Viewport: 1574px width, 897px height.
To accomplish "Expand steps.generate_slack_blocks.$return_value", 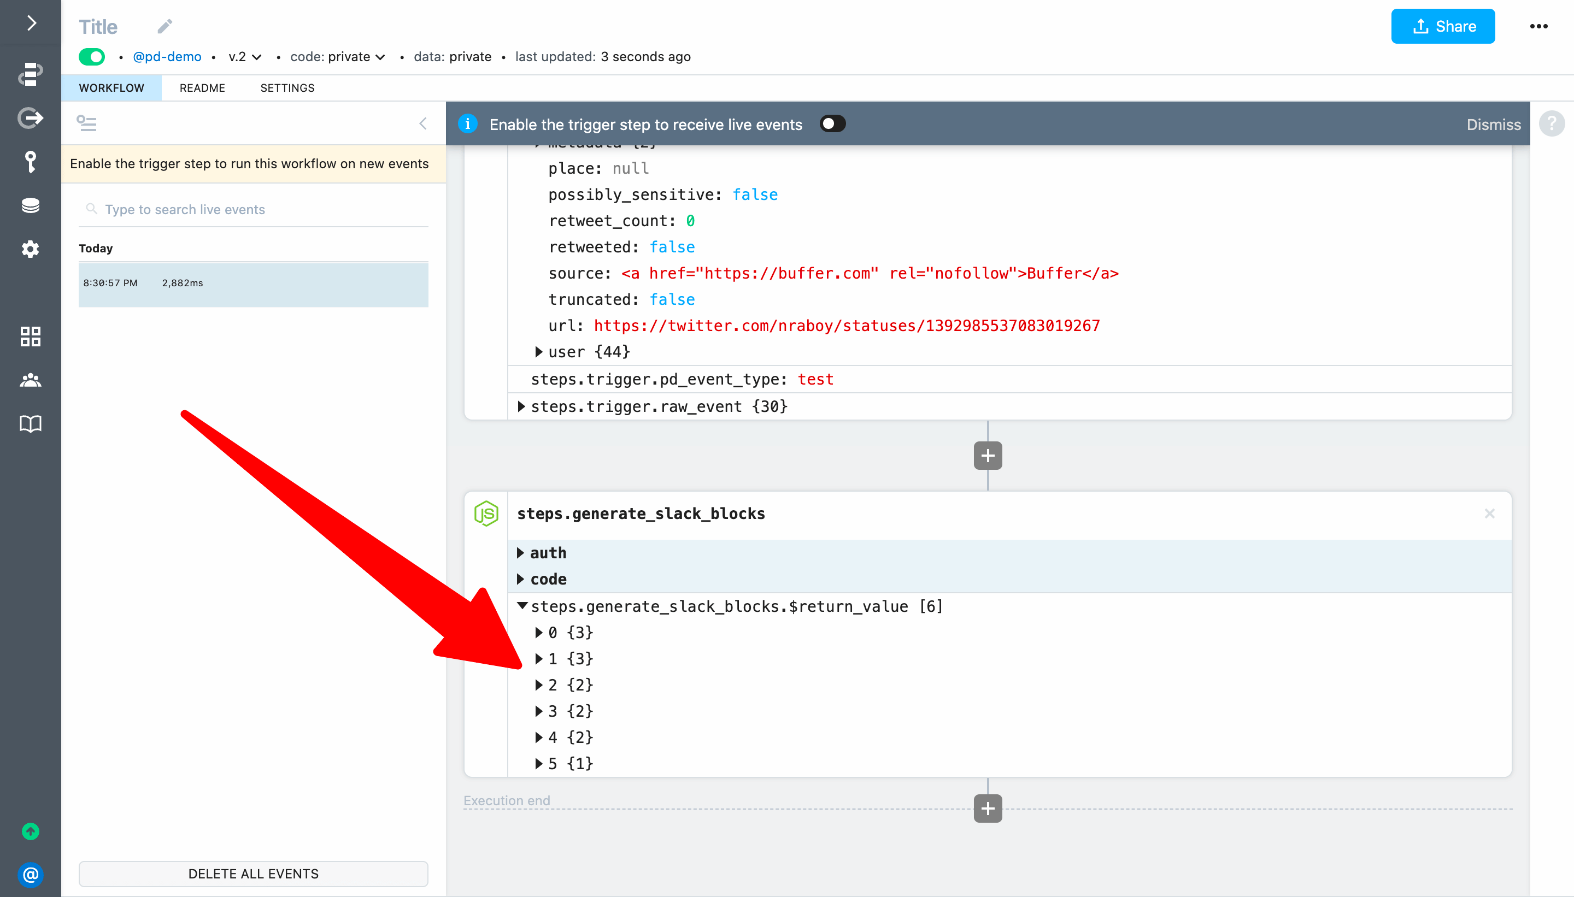I will pyautogui.click(x=523, y=606).
